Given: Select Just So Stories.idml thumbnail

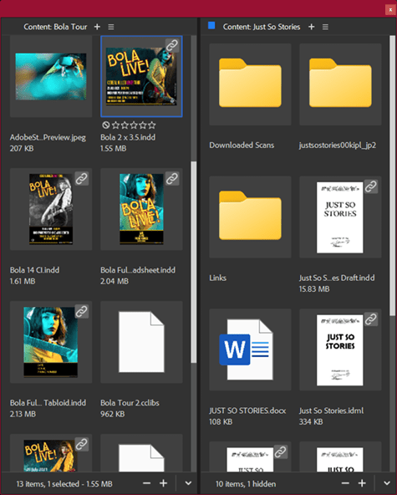Looking at the screenshot, I should [x=340, y=350].
